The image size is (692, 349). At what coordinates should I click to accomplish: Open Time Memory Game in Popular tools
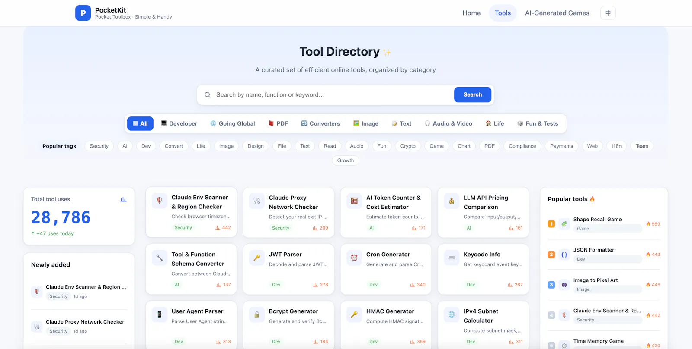pyautogui.click(x=599, y=341)
